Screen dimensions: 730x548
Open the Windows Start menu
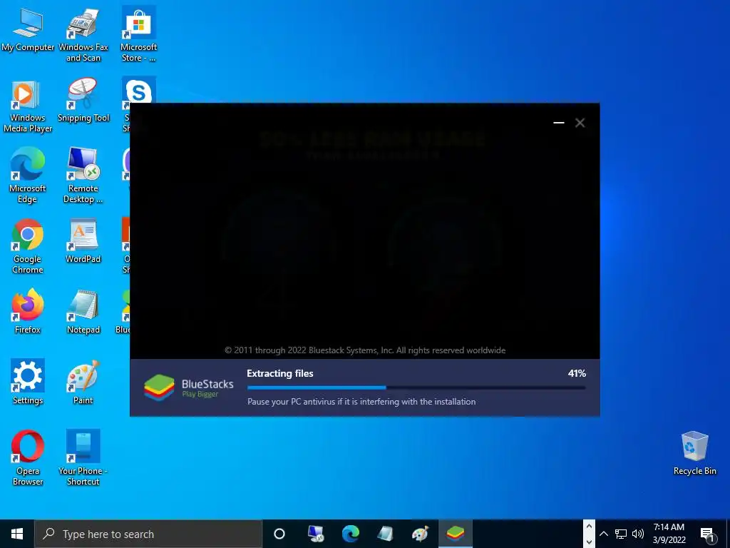click(17, 534)
